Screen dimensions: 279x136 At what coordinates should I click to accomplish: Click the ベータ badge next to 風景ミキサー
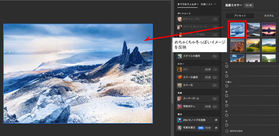click(248, 5)
